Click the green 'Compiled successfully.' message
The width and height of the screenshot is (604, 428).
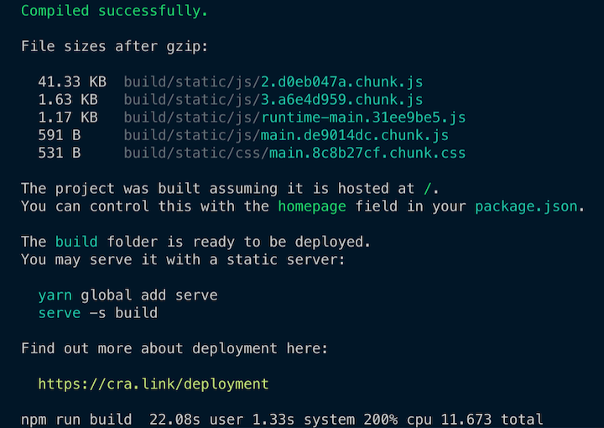coord(114,11)
